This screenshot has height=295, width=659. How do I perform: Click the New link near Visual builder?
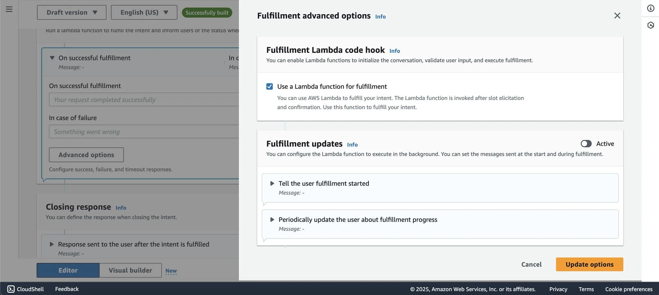[x=171, y=271]
